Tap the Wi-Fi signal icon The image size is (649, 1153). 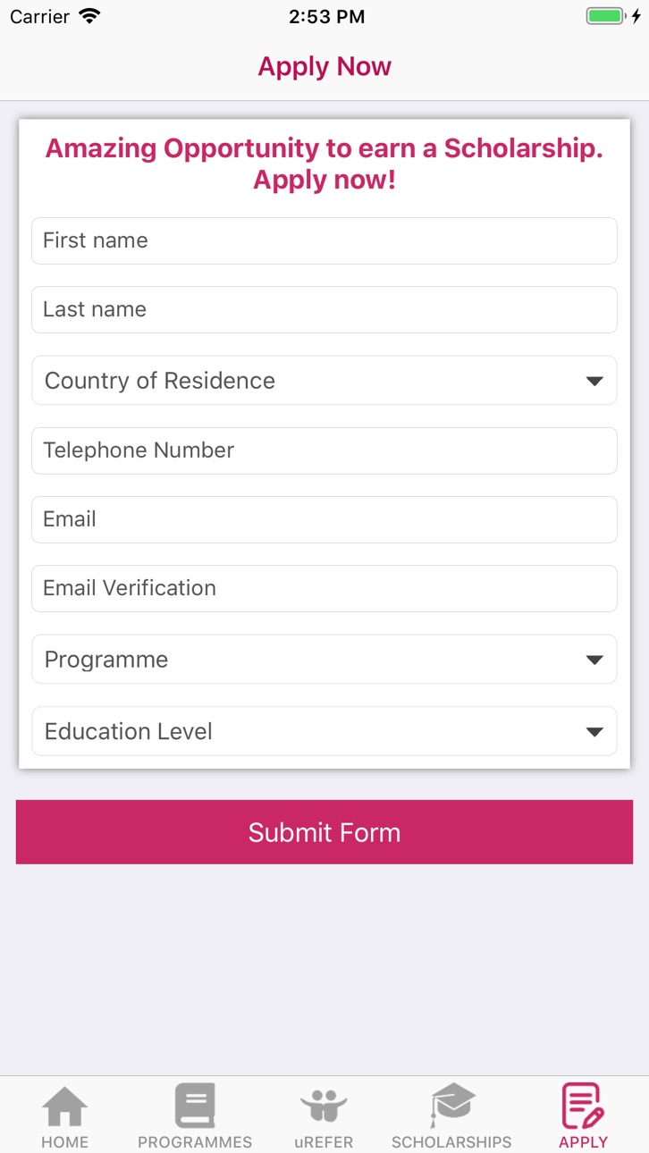(89, 16)
